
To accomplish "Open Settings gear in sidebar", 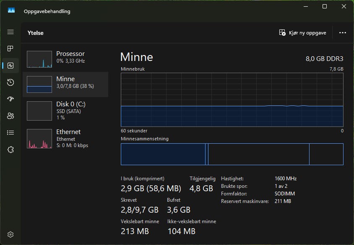I will (x=10, y=234).
